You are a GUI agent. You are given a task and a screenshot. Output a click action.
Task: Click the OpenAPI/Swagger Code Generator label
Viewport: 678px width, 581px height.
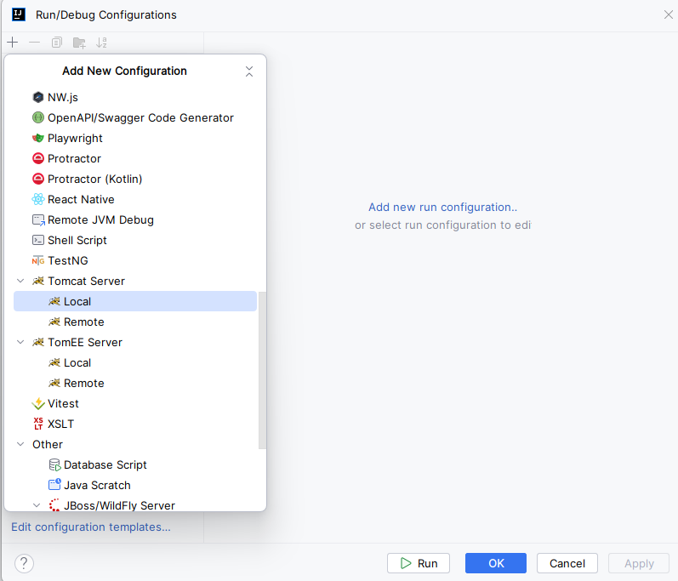(x=140, y=117)
